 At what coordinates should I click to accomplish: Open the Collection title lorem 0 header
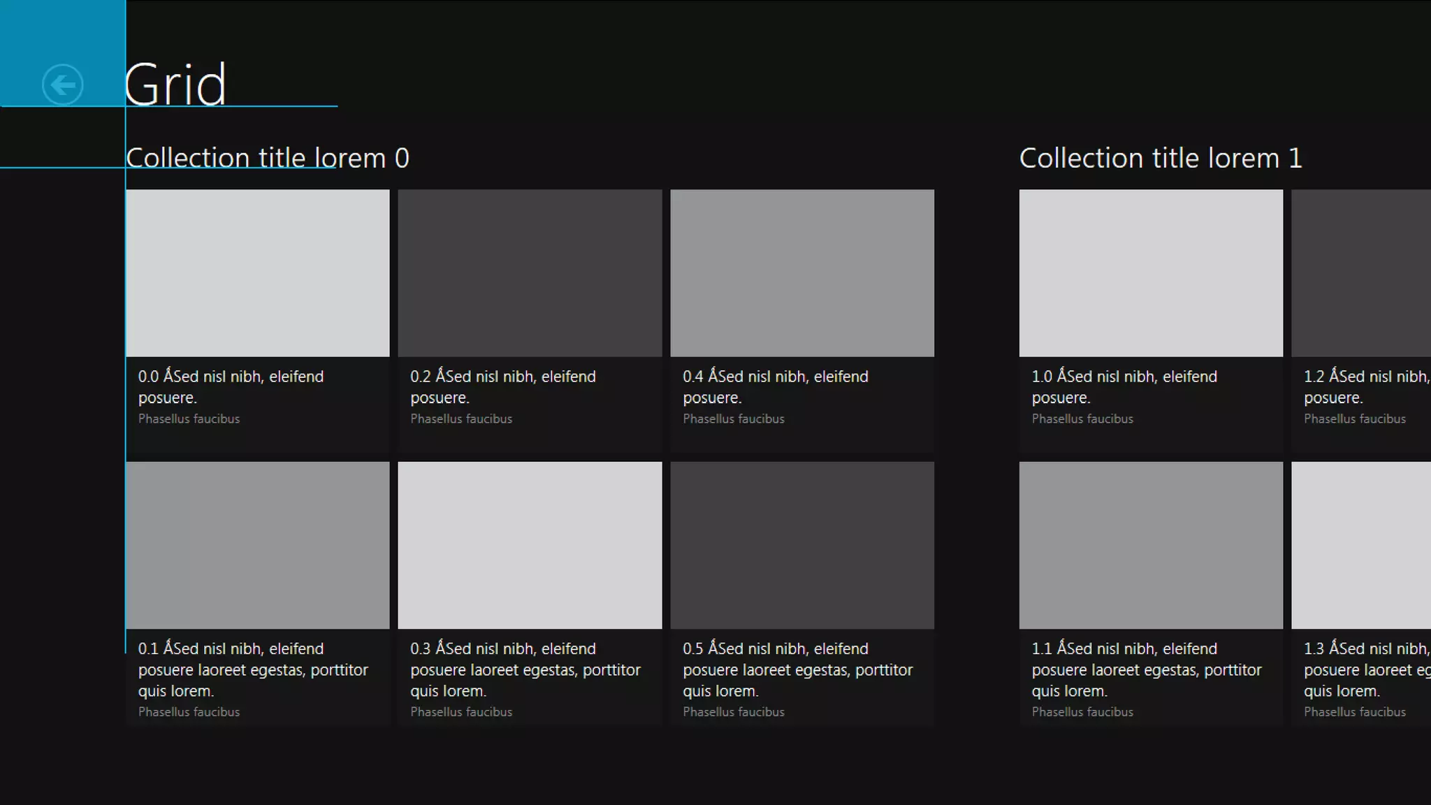pyautogui.click(x=267, y=158)
